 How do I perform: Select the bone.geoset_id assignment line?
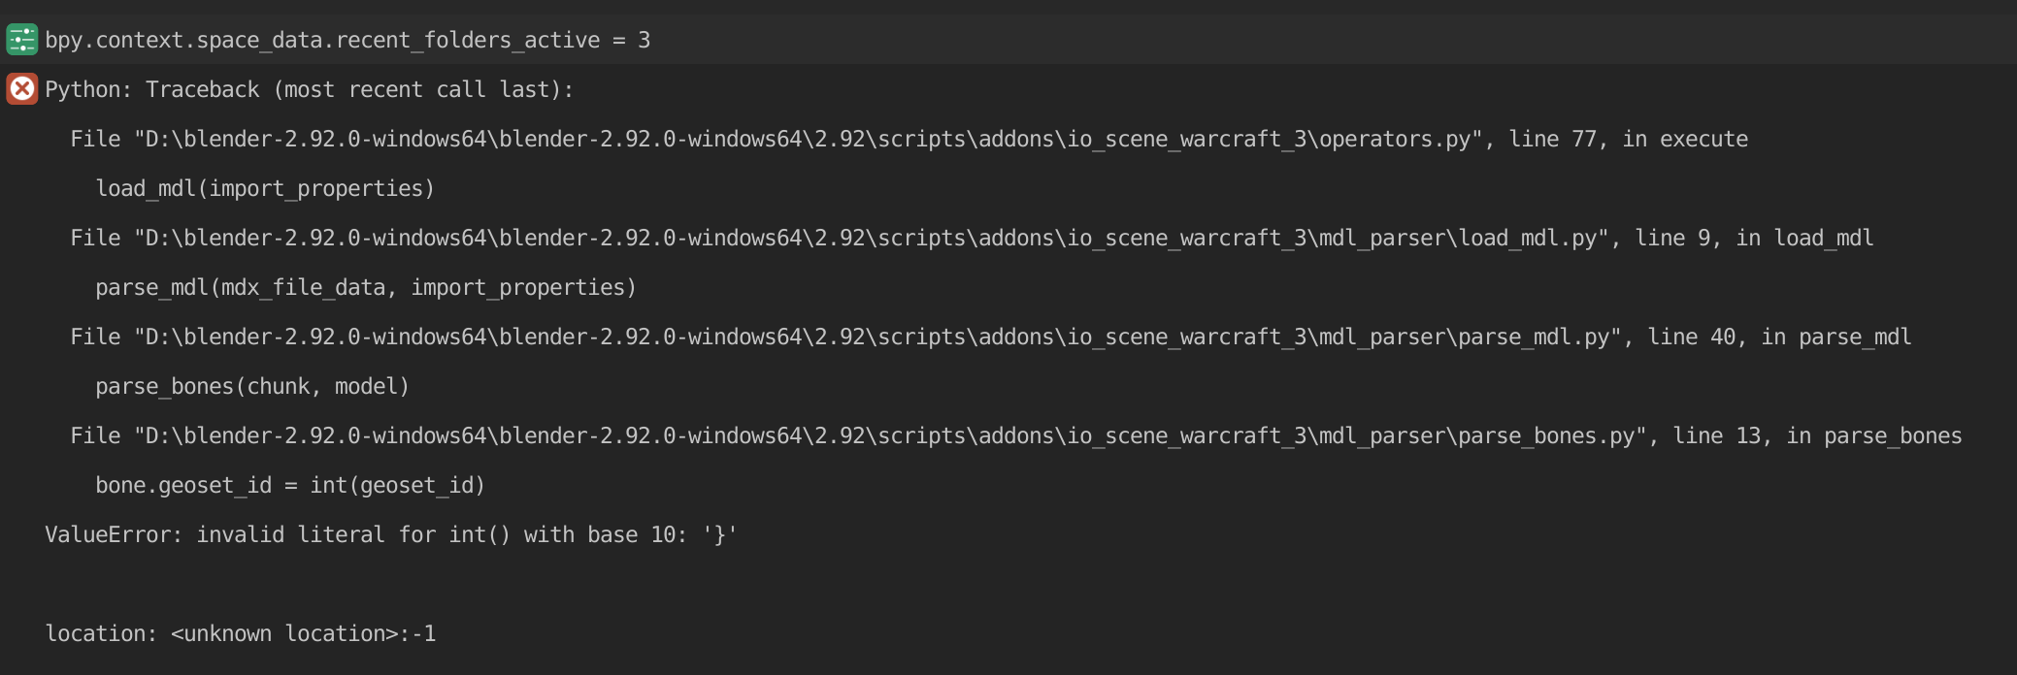(x=290, y=486)
